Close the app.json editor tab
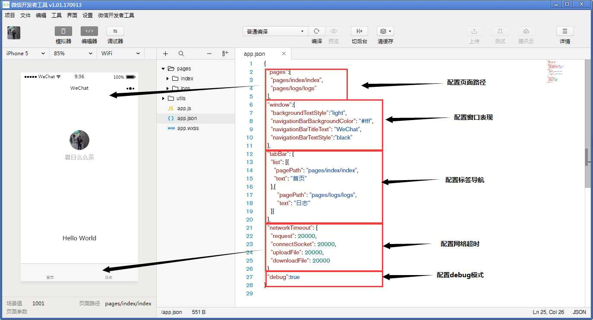Image resolution: width=593 pixels, height=320 pixels. [x=284, y=54]
